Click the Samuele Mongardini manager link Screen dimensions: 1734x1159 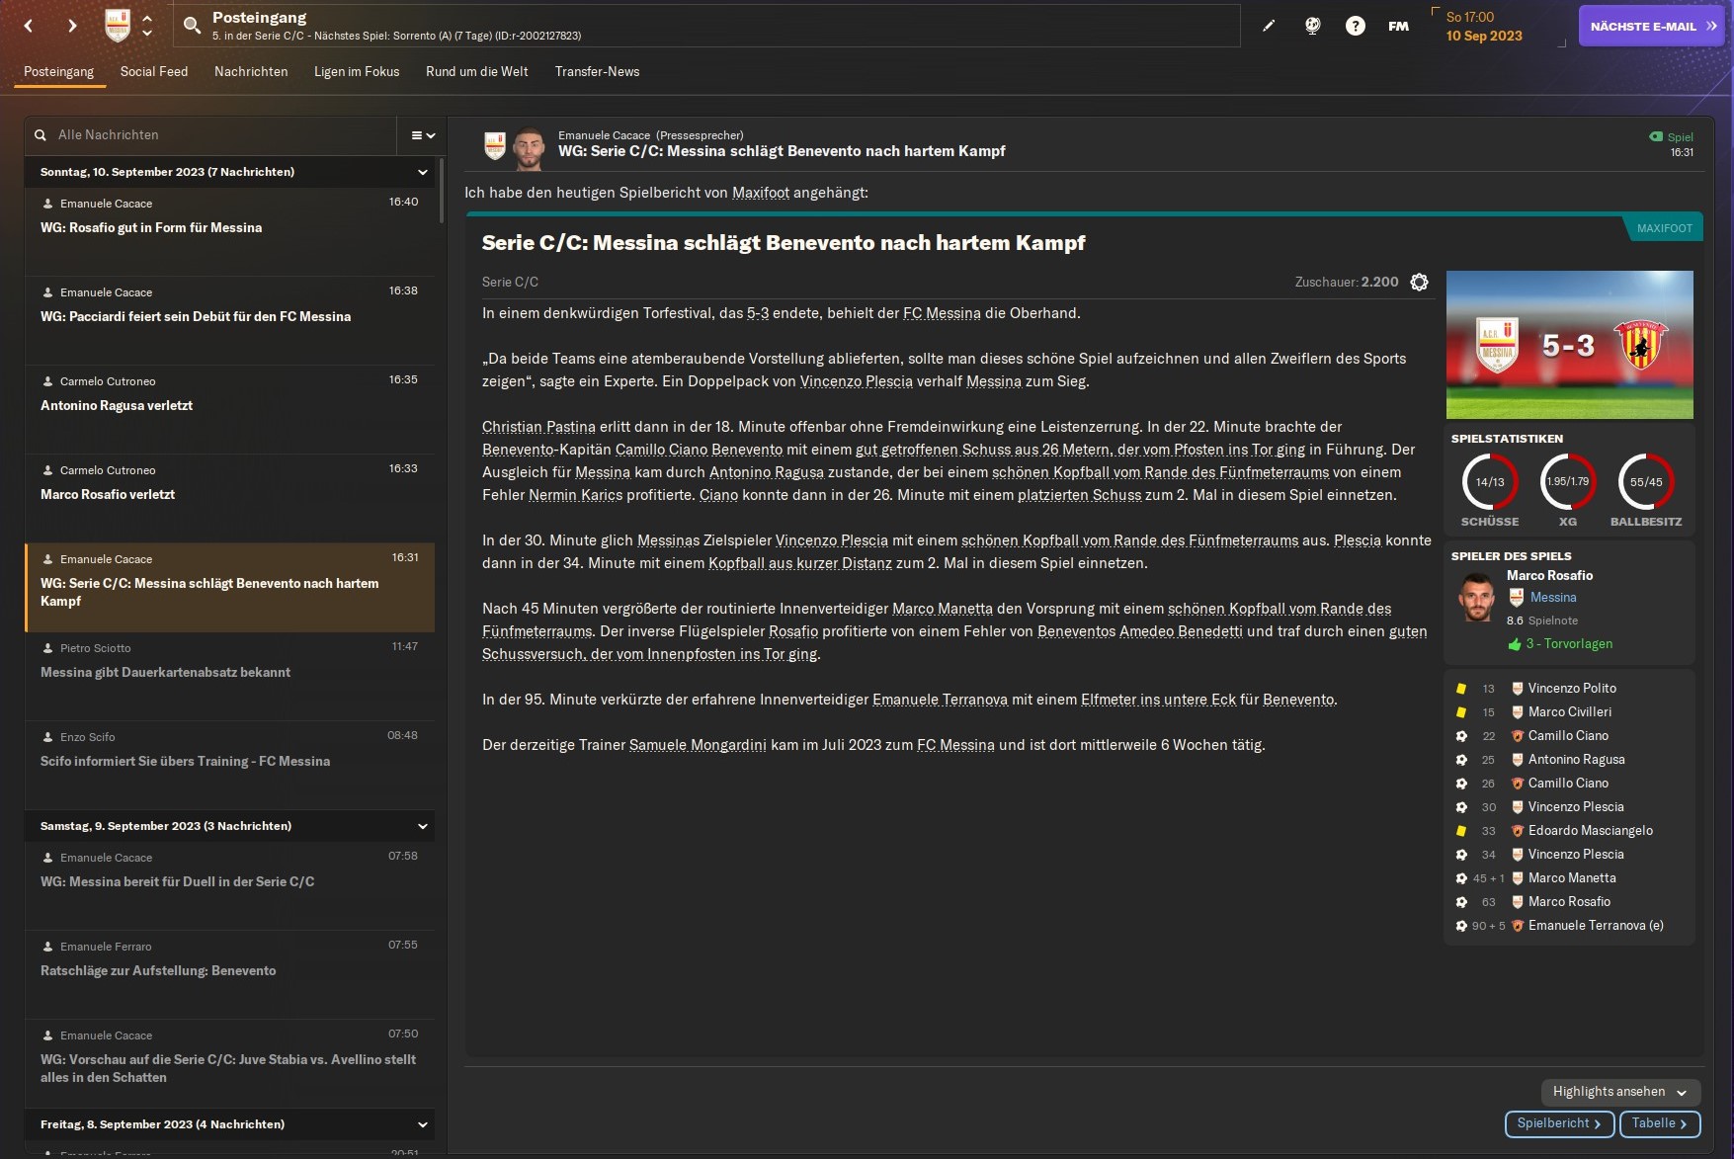pyautogui.click(x=698, y=745)
